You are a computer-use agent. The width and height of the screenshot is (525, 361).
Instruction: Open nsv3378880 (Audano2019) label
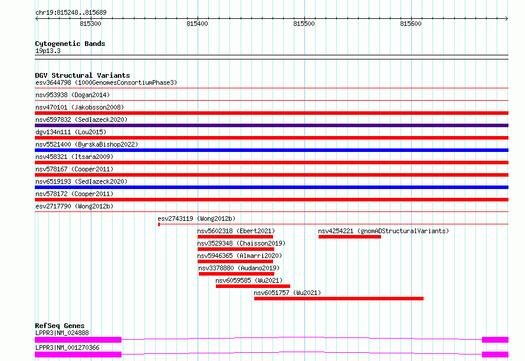coord(239,268)
